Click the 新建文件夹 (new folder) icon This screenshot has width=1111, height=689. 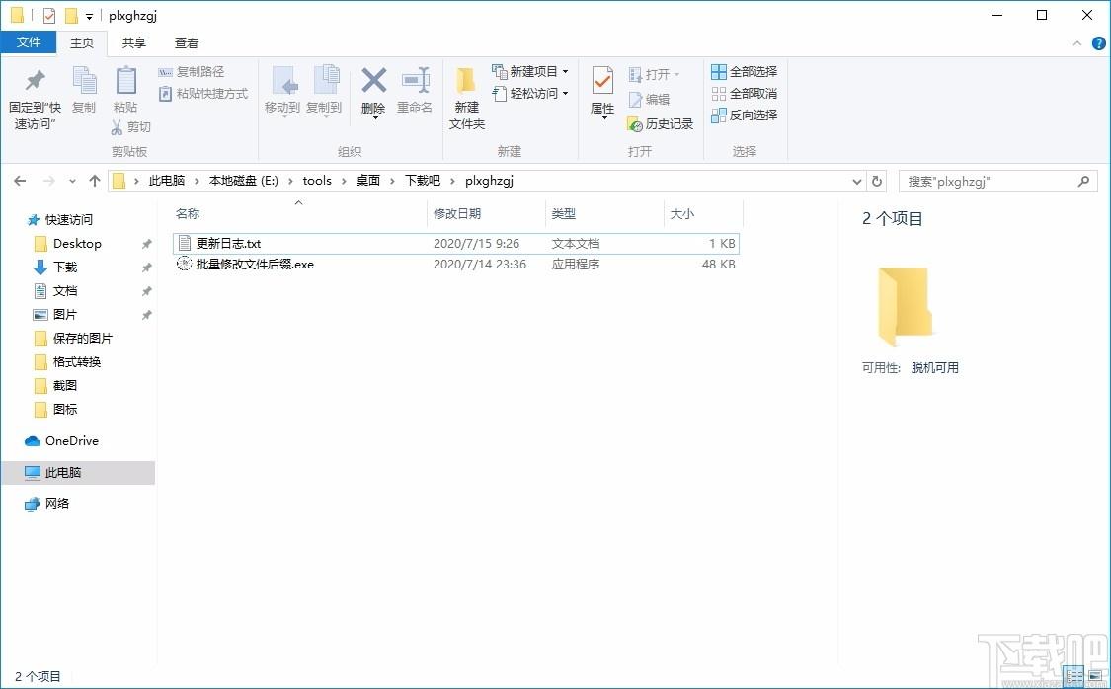466,80
